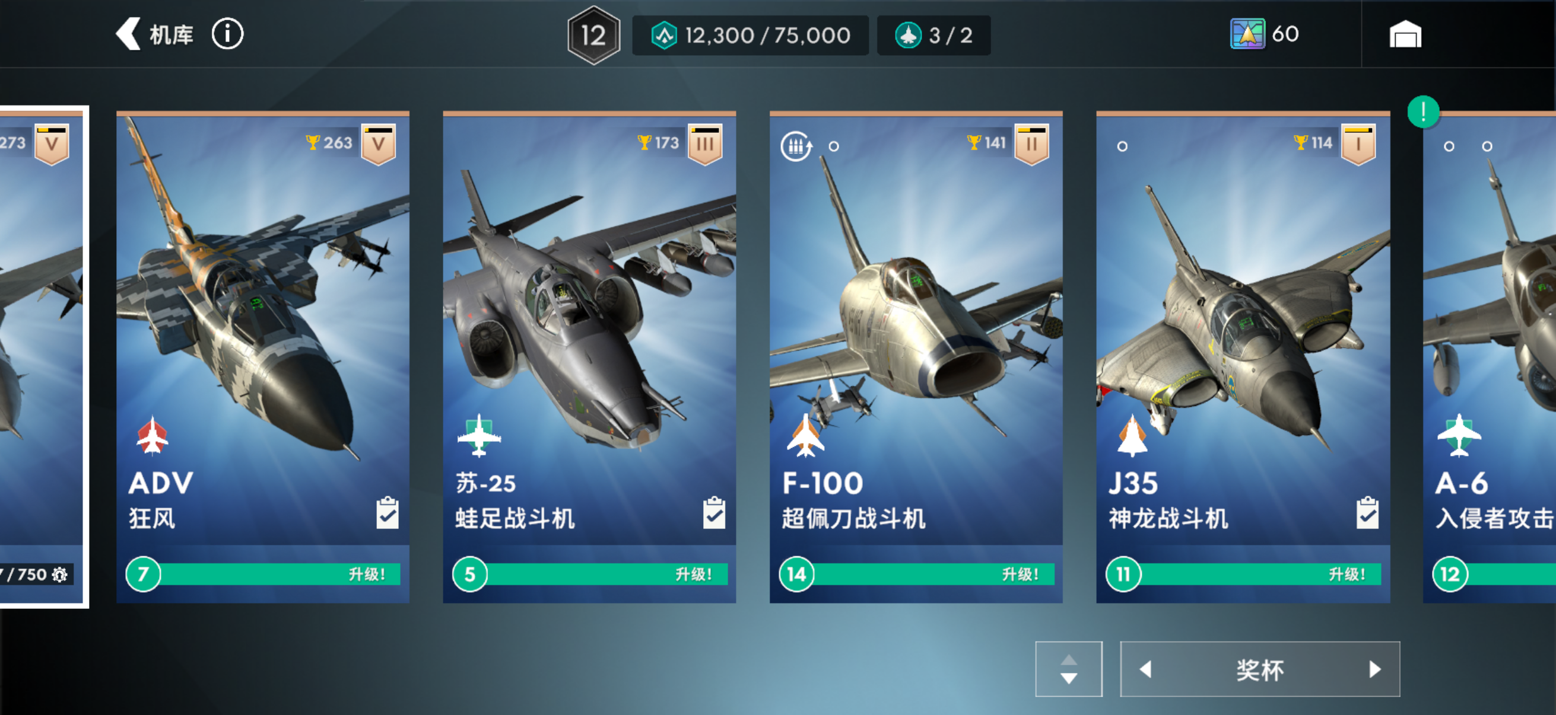Screen dimensions: 1556x715
Task: Tap the green exclamation alert badge
Action: (1423, 111)
